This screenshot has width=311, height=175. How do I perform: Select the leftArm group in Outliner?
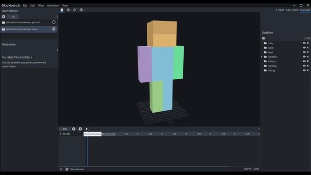coord(272,62)
